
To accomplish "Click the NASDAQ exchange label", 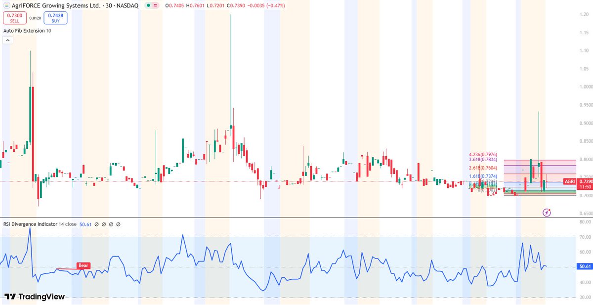I will pos(127,5).
